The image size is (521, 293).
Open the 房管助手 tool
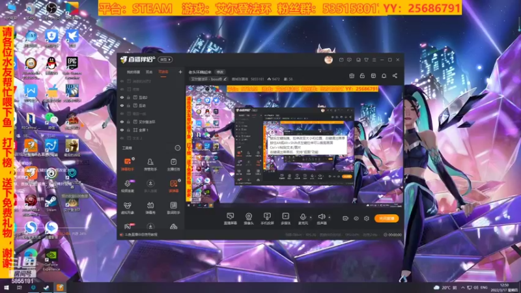click(x=150, y=165)
